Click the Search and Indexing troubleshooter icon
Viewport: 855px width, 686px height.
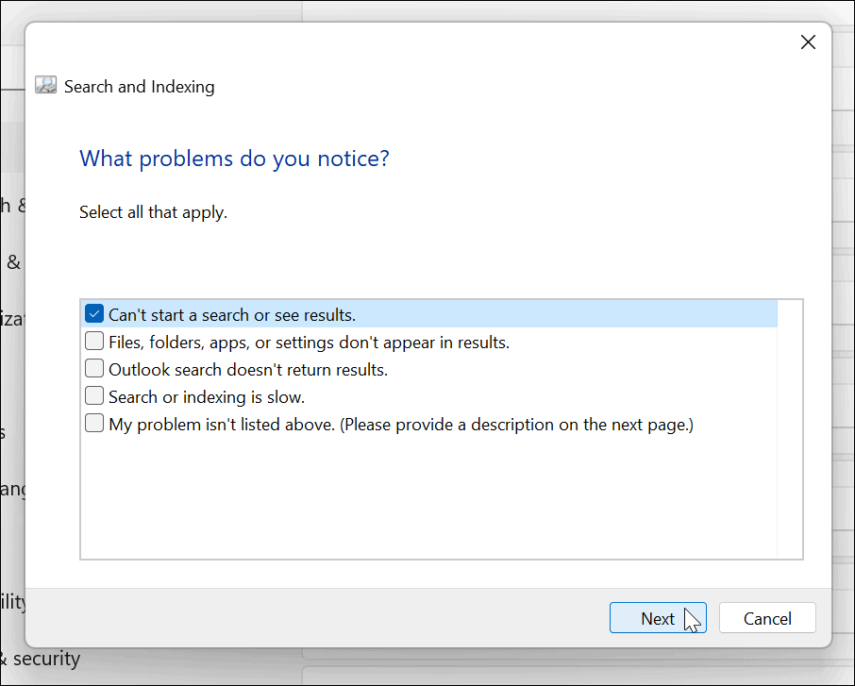tap(46, 85)
